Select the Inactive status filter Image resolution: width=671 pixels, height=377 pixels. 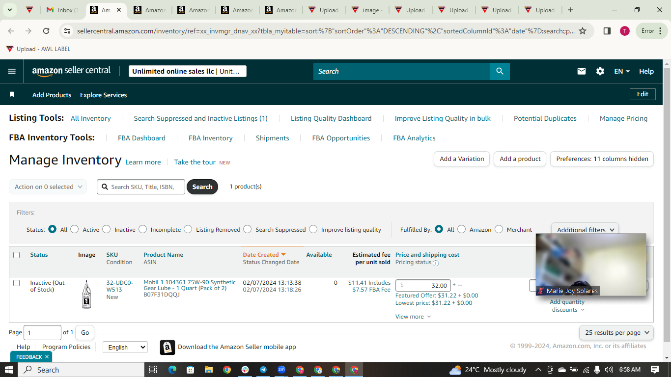(107, 229)
